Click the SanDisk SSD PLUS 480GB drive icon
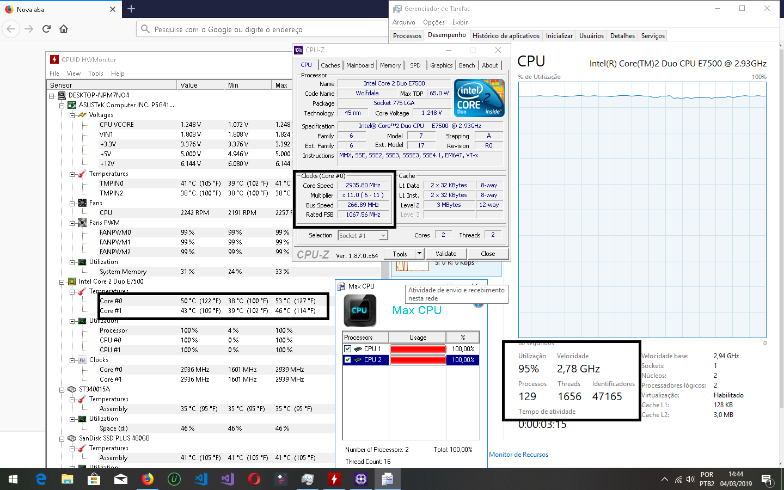The width and height of the screenshot is (784, 490). (72, 438)
